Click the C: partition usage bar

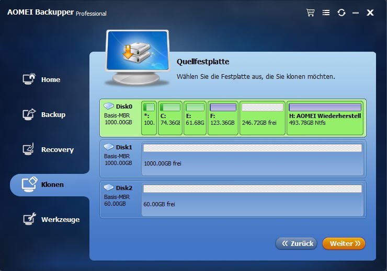pos(170,108)
